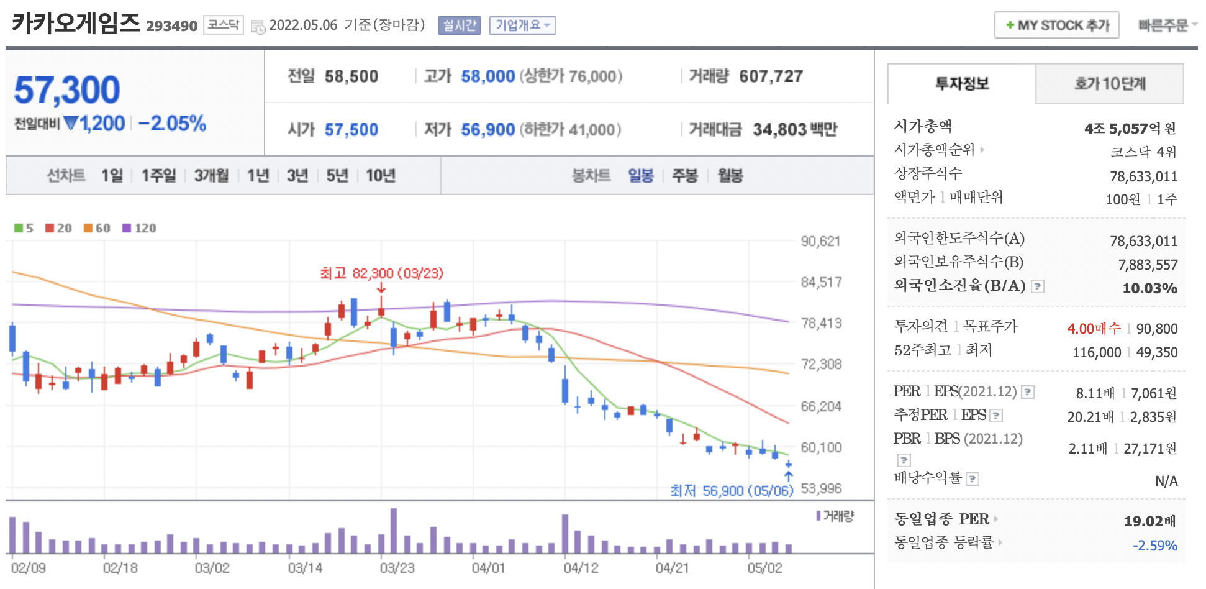Click the current price 57,300

click(67, 90)
